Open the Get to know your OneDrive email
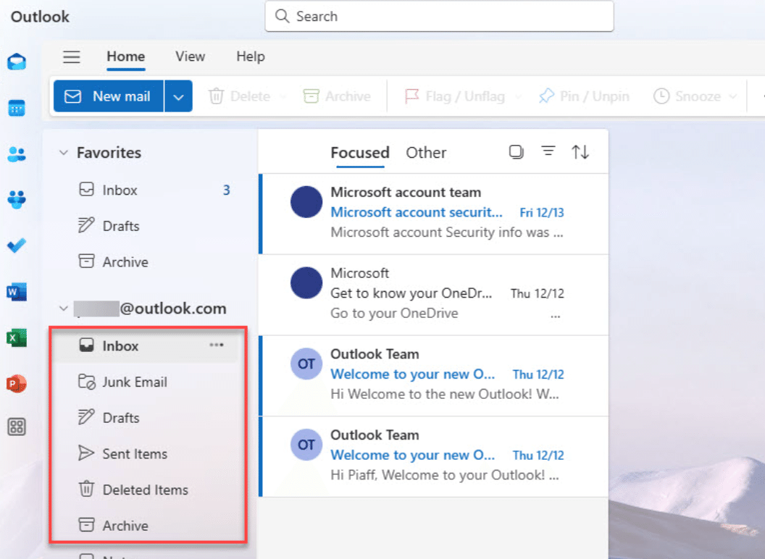This screenshot has height=559, width=765. pos(433,295)
